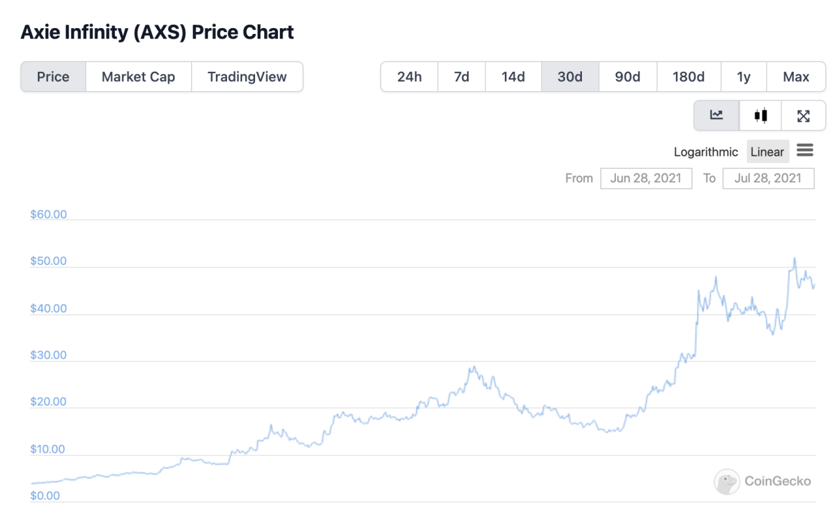Select the Price tab

pyautogui.click(x=53, y=77)
